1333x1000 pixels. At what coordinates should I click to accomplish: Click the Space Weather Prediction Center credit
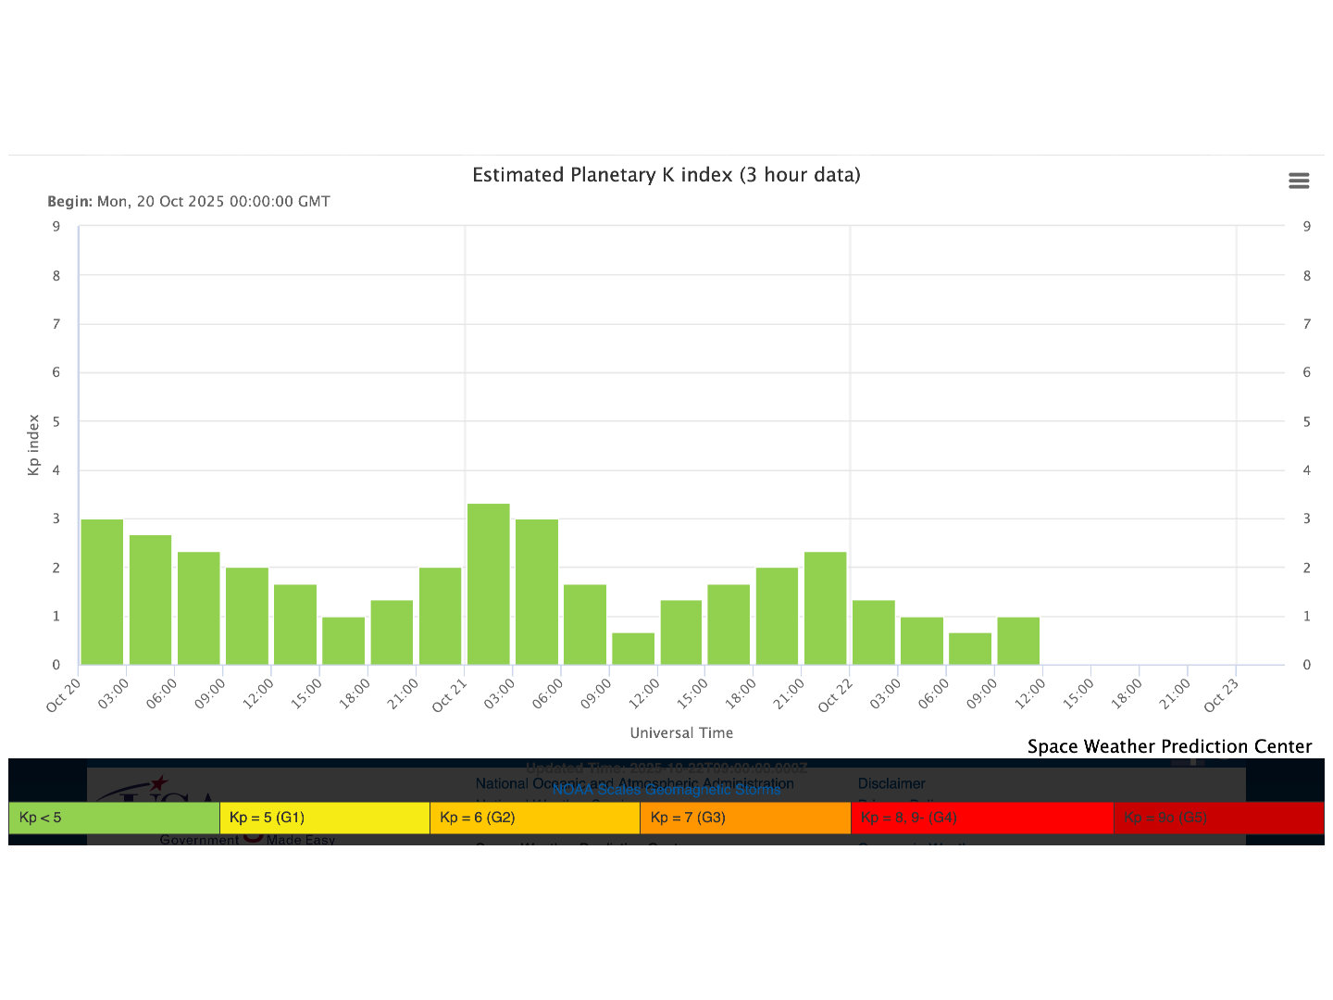coord(1169,746)
